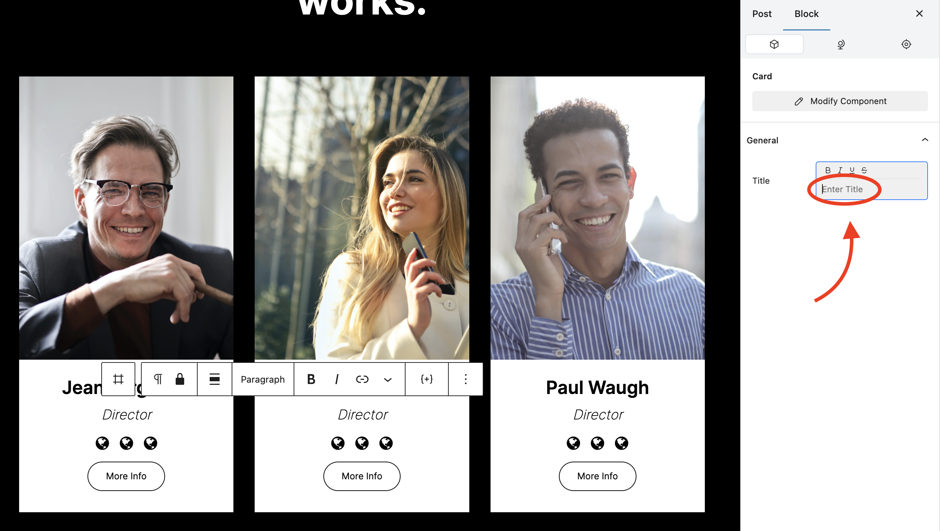This screenshot has width=940, height=531.
Task: Click the Enter Title input field
Action: 871,189
